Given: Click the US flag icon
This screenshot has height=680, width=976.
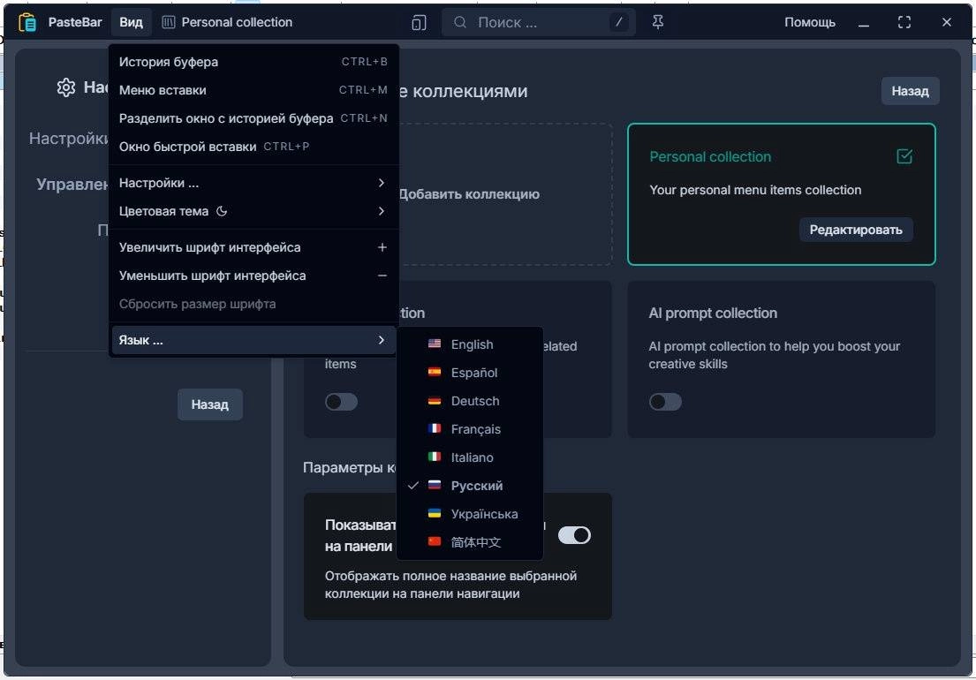Looking at the screenshot, I should coord(435,344).
